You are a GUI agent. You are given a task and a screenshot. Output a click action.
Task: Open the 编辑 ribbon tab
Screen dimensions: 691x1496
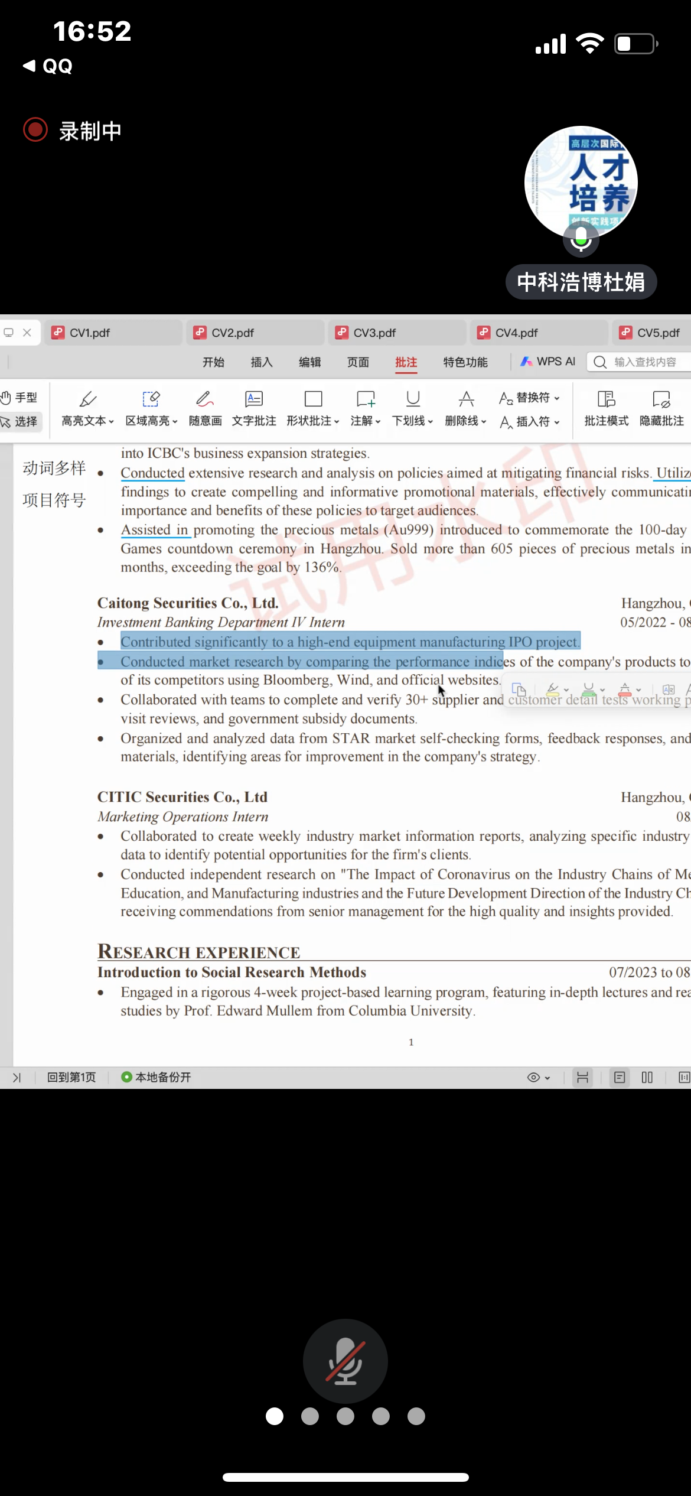pos(310,362)
